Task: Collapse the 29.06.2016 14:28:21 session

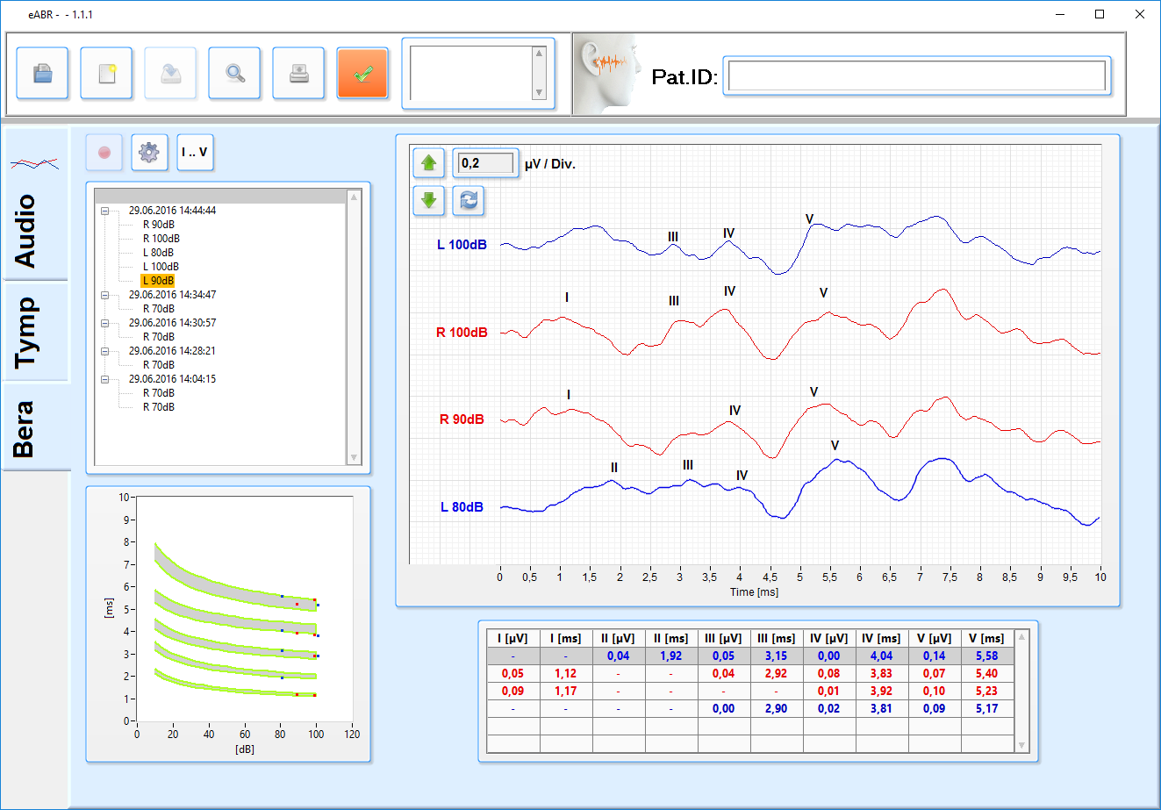Action: pyautogui.click(x=105, y=351)
